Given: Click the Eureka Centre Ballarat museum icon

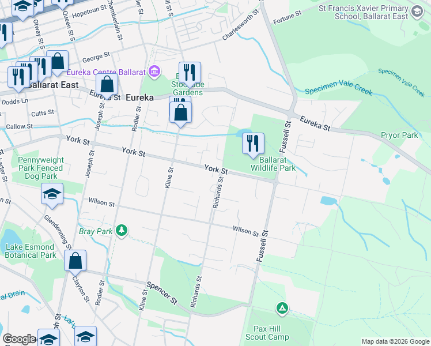Looking at the screenshot, I should pyautogui.click(x=154, y=72).
